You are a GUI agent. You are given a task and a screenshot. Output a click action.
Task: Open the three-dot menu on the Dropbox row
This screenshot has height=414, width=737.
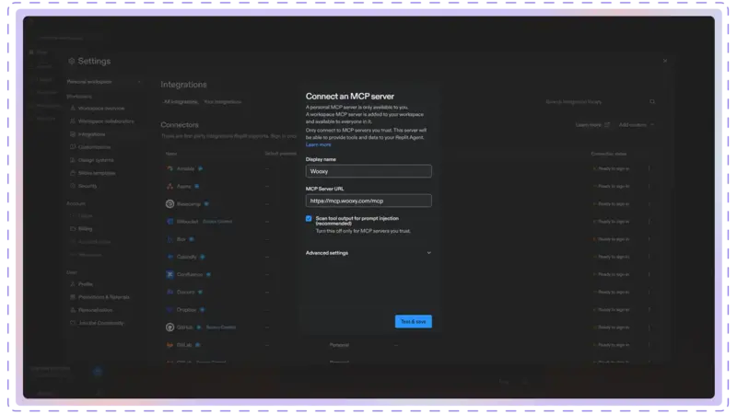pyautogui.click(x=649, y=310)
